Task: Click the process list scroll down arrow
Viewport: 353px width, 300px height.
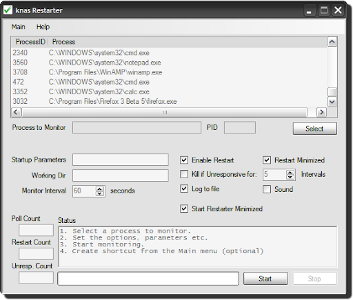Action: (332, 102)
